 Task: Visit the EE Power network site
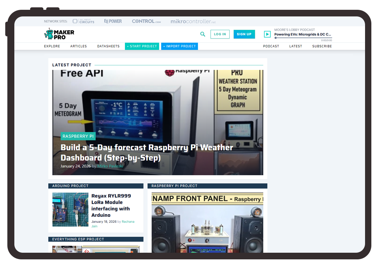coord(113,21)
